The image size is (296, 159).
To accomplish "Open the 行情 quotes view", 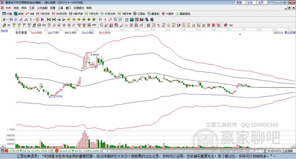I will tap(7, 14).
